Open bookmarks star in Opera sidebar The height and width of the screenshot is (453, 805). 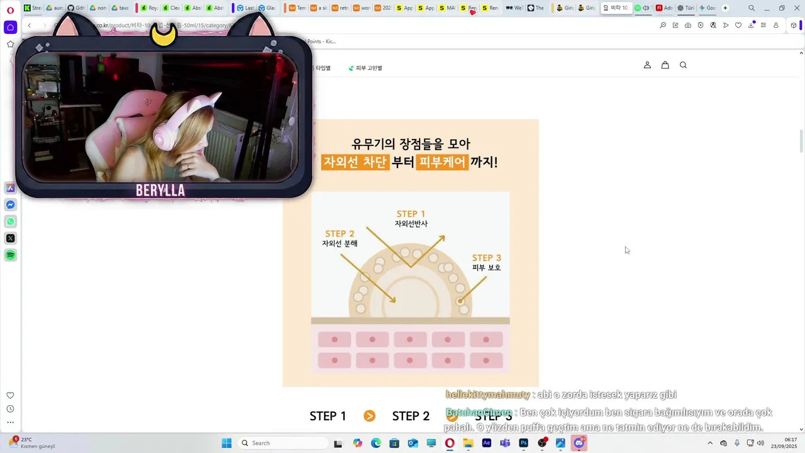coord(10,44)
